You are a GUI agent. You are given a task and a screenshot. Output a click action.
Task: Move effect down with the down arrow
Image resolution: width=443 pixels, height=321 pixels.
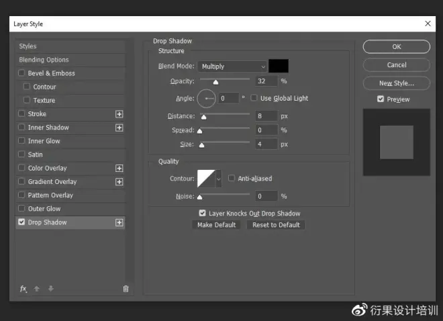[51, 289]
